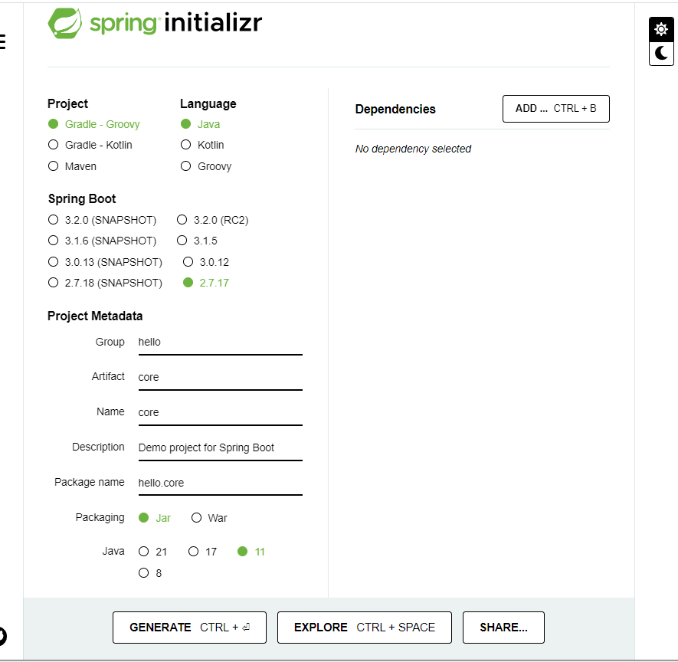This screenshot has width=678, height=662.
Task: Open the hamburger menu on left edge
Action: tap(2, 41)
